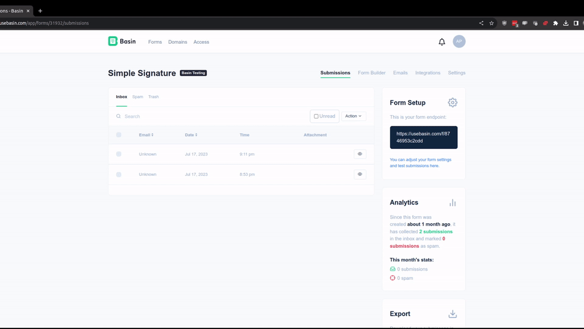The height and width of the screenshot is (329, 584).
Task: Click the '9:11 pm' time cell
Action: (247, 154)
